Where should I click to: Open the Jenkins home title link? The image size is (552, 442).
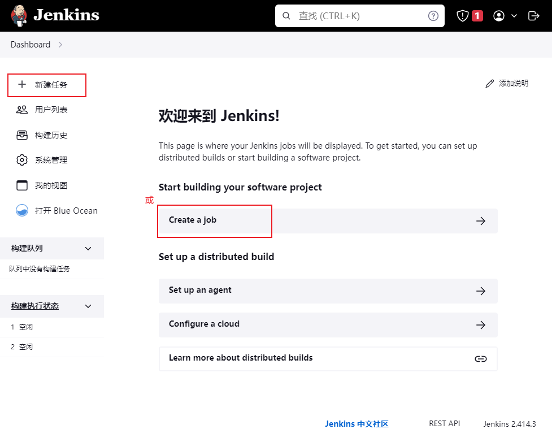[66, 15]
